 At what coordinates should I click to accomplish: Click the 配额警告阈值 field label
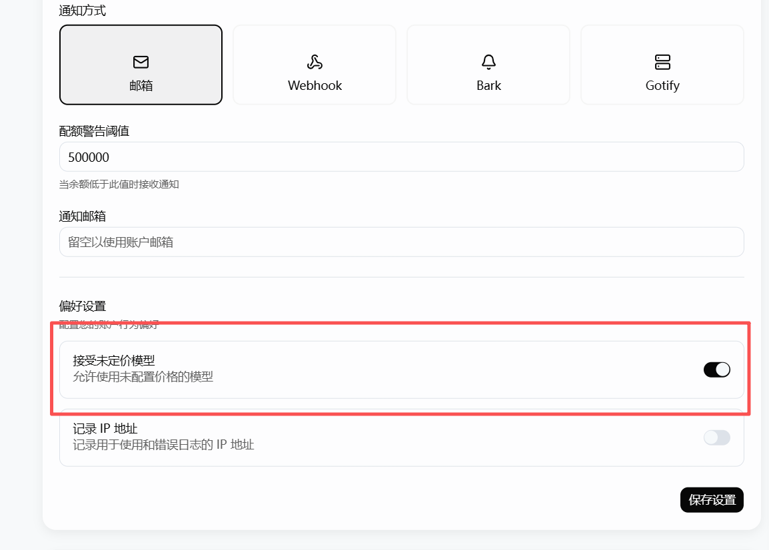click(x=94, y=131)
